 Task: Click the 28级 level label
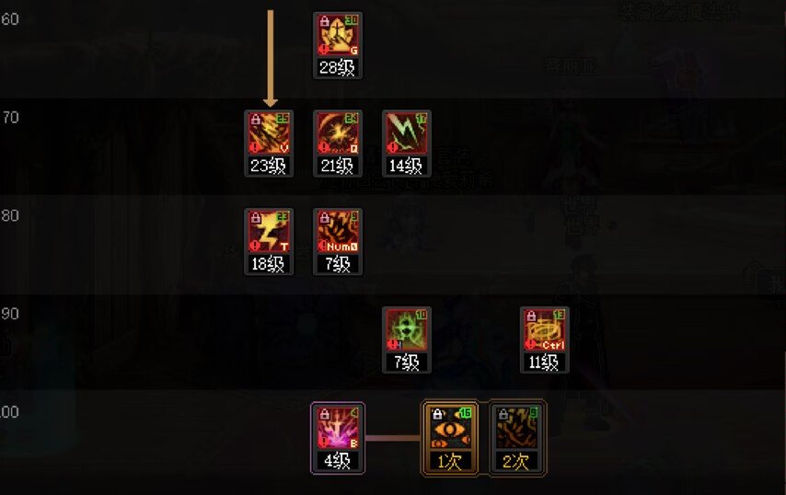338,67
